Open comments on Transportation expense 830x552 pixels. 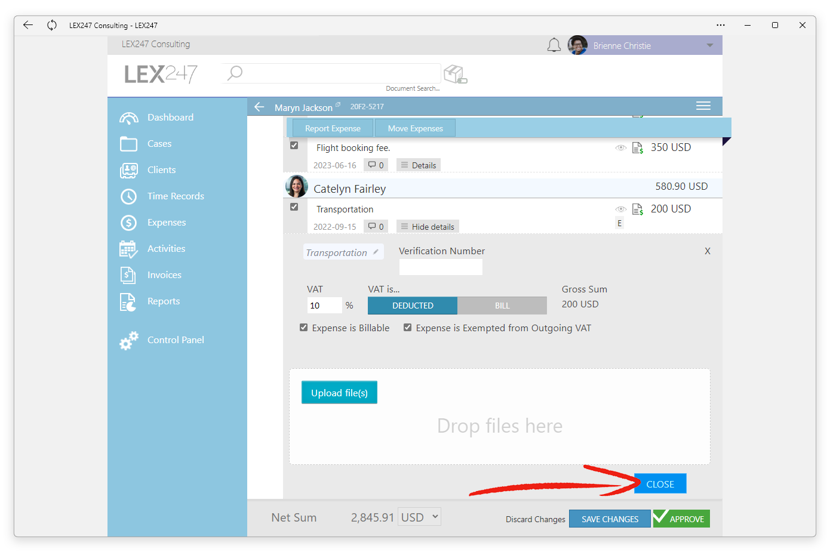pos(376,227)
